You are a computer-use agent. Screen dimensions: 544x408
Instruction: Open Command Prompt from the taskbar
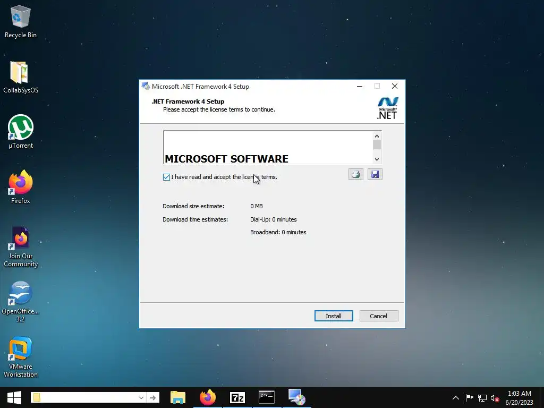(267, 397)
